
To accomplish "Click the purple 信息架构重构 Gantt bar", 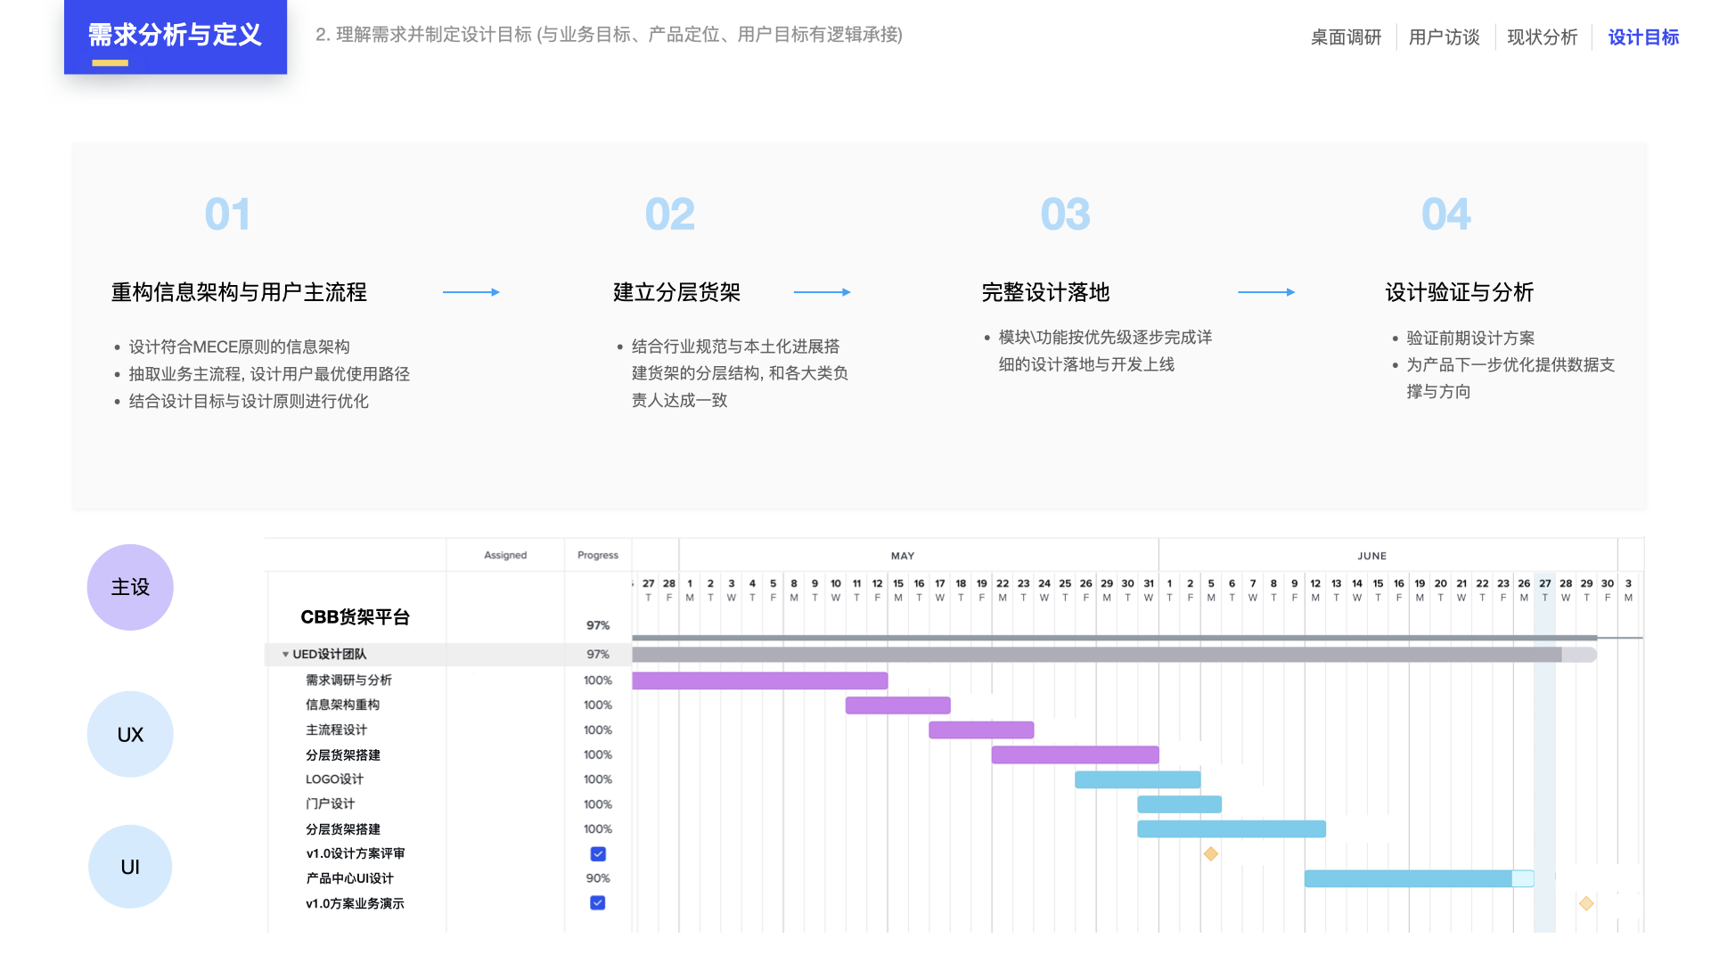I will point(898,705).
